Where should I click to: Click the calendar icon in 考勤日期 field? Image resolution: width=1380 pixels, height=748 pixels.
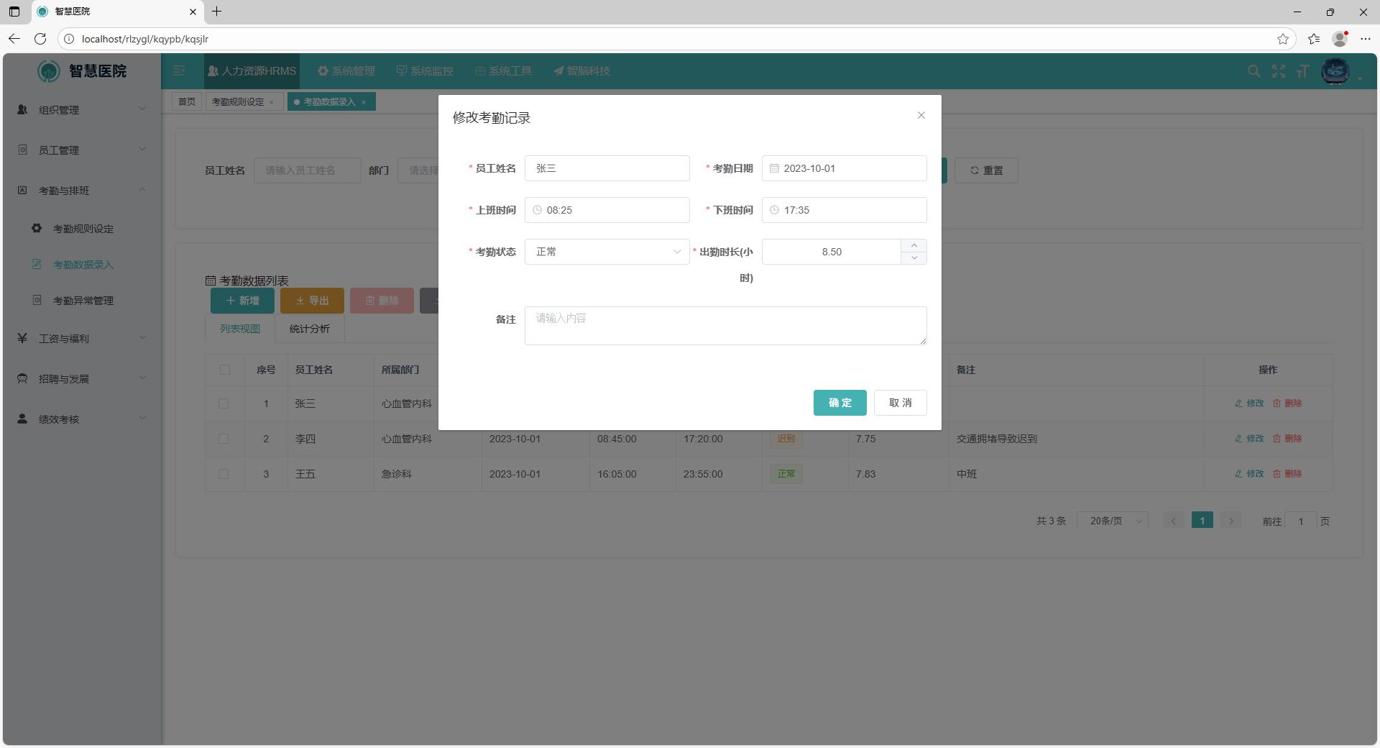[774, 168]
